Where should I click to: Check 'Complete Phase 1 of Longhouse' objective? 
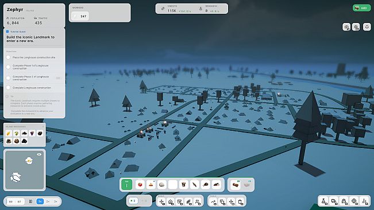(9, 67)
